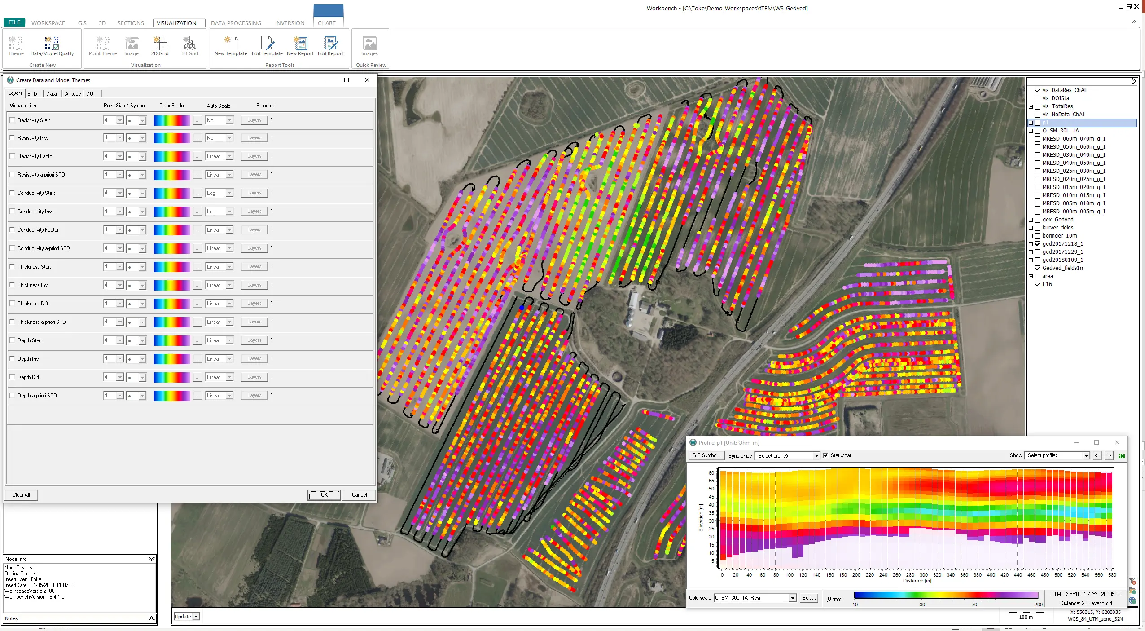Open Auto Scale dropdown for Resistivity Start
This screenshot has height=631, width=1145.
coord(229,120)
